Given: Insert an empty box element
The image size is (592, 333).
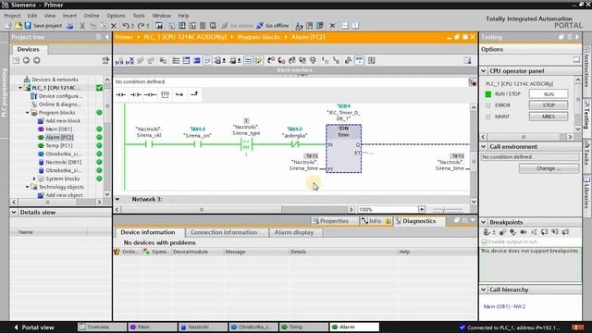Looking at the screenshot, I should coord(165,94).
